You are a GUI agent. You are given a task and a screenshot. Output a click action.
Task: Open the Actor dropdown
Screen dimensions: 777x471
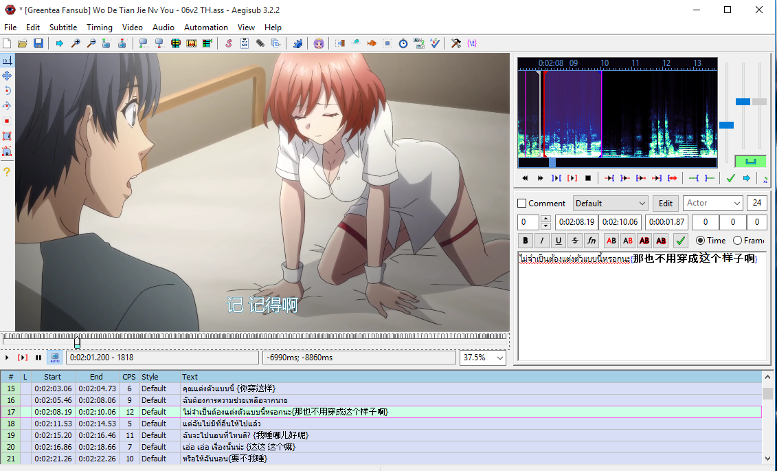(x=712, y=204)
